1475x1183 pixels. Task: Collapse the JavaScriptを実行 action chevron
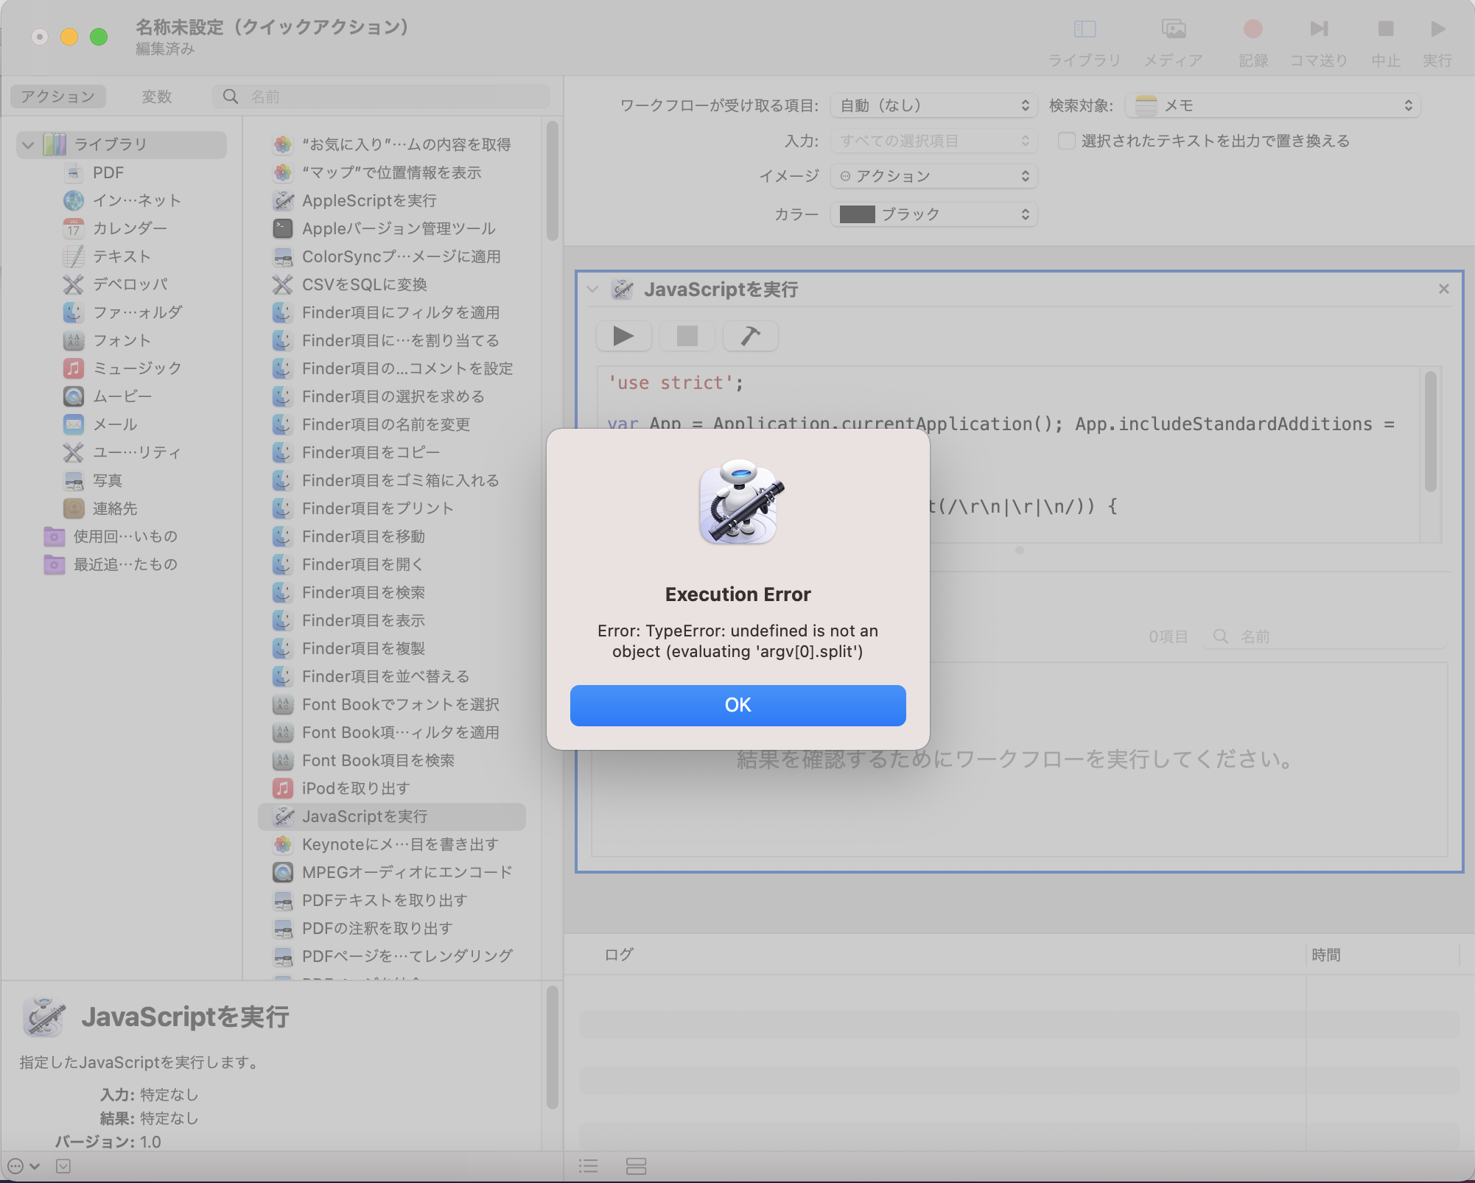pyautogui.click(x=592, y=289)
